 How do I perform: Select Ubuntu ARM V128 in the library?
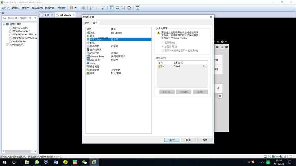[25, 38]
